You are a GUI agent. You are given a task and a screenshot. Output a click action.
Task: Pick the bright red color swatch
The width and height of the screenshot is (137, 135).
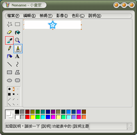(x=28, y=117)
